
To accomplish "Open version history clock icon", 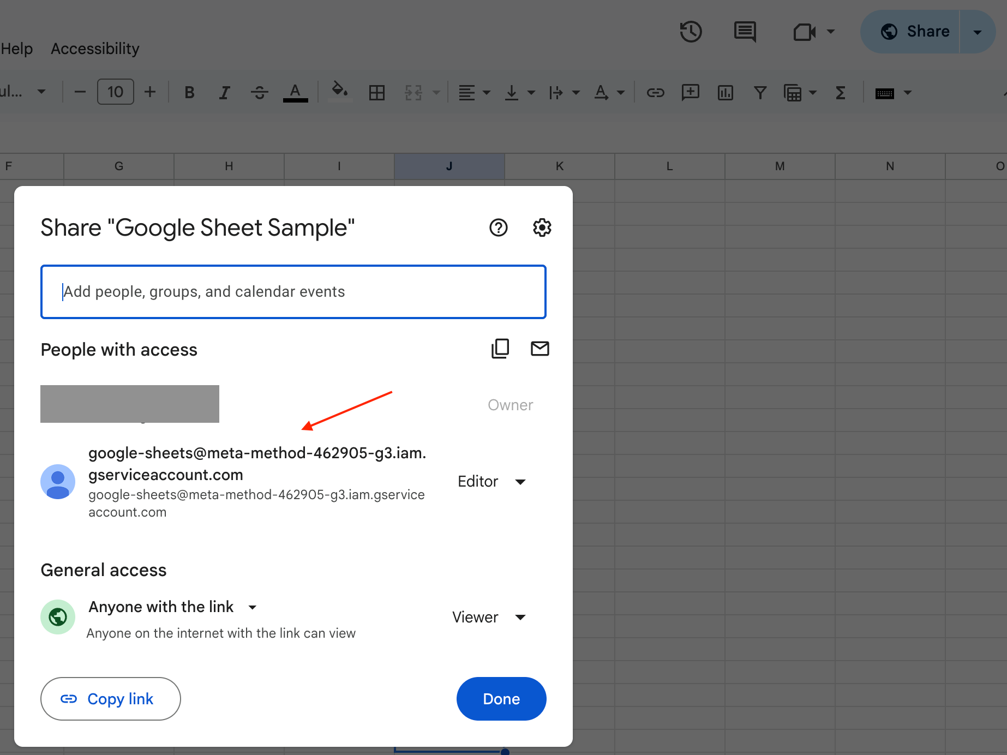I will click(691, 32).
